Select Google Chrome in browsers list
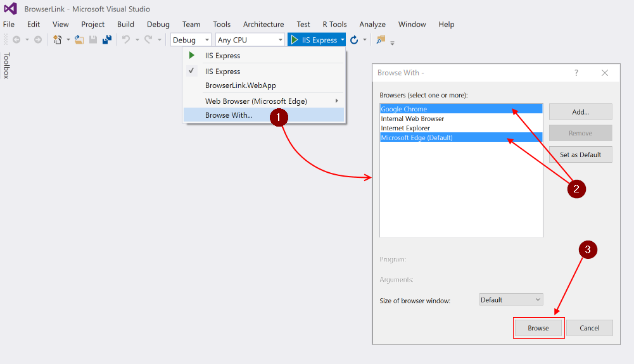 461,109
